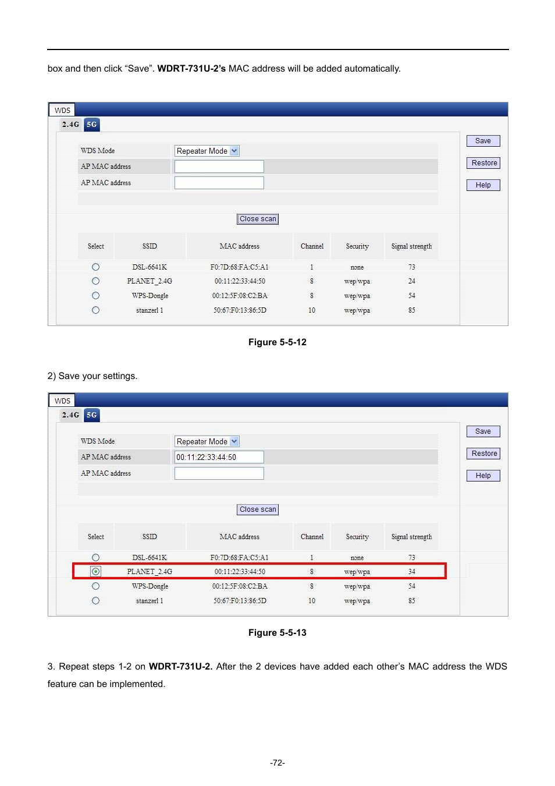Viewport: 555px width, 786px height.
Task: Click Close scan button in Figure 5-5-13
Action: coord(258,509)
